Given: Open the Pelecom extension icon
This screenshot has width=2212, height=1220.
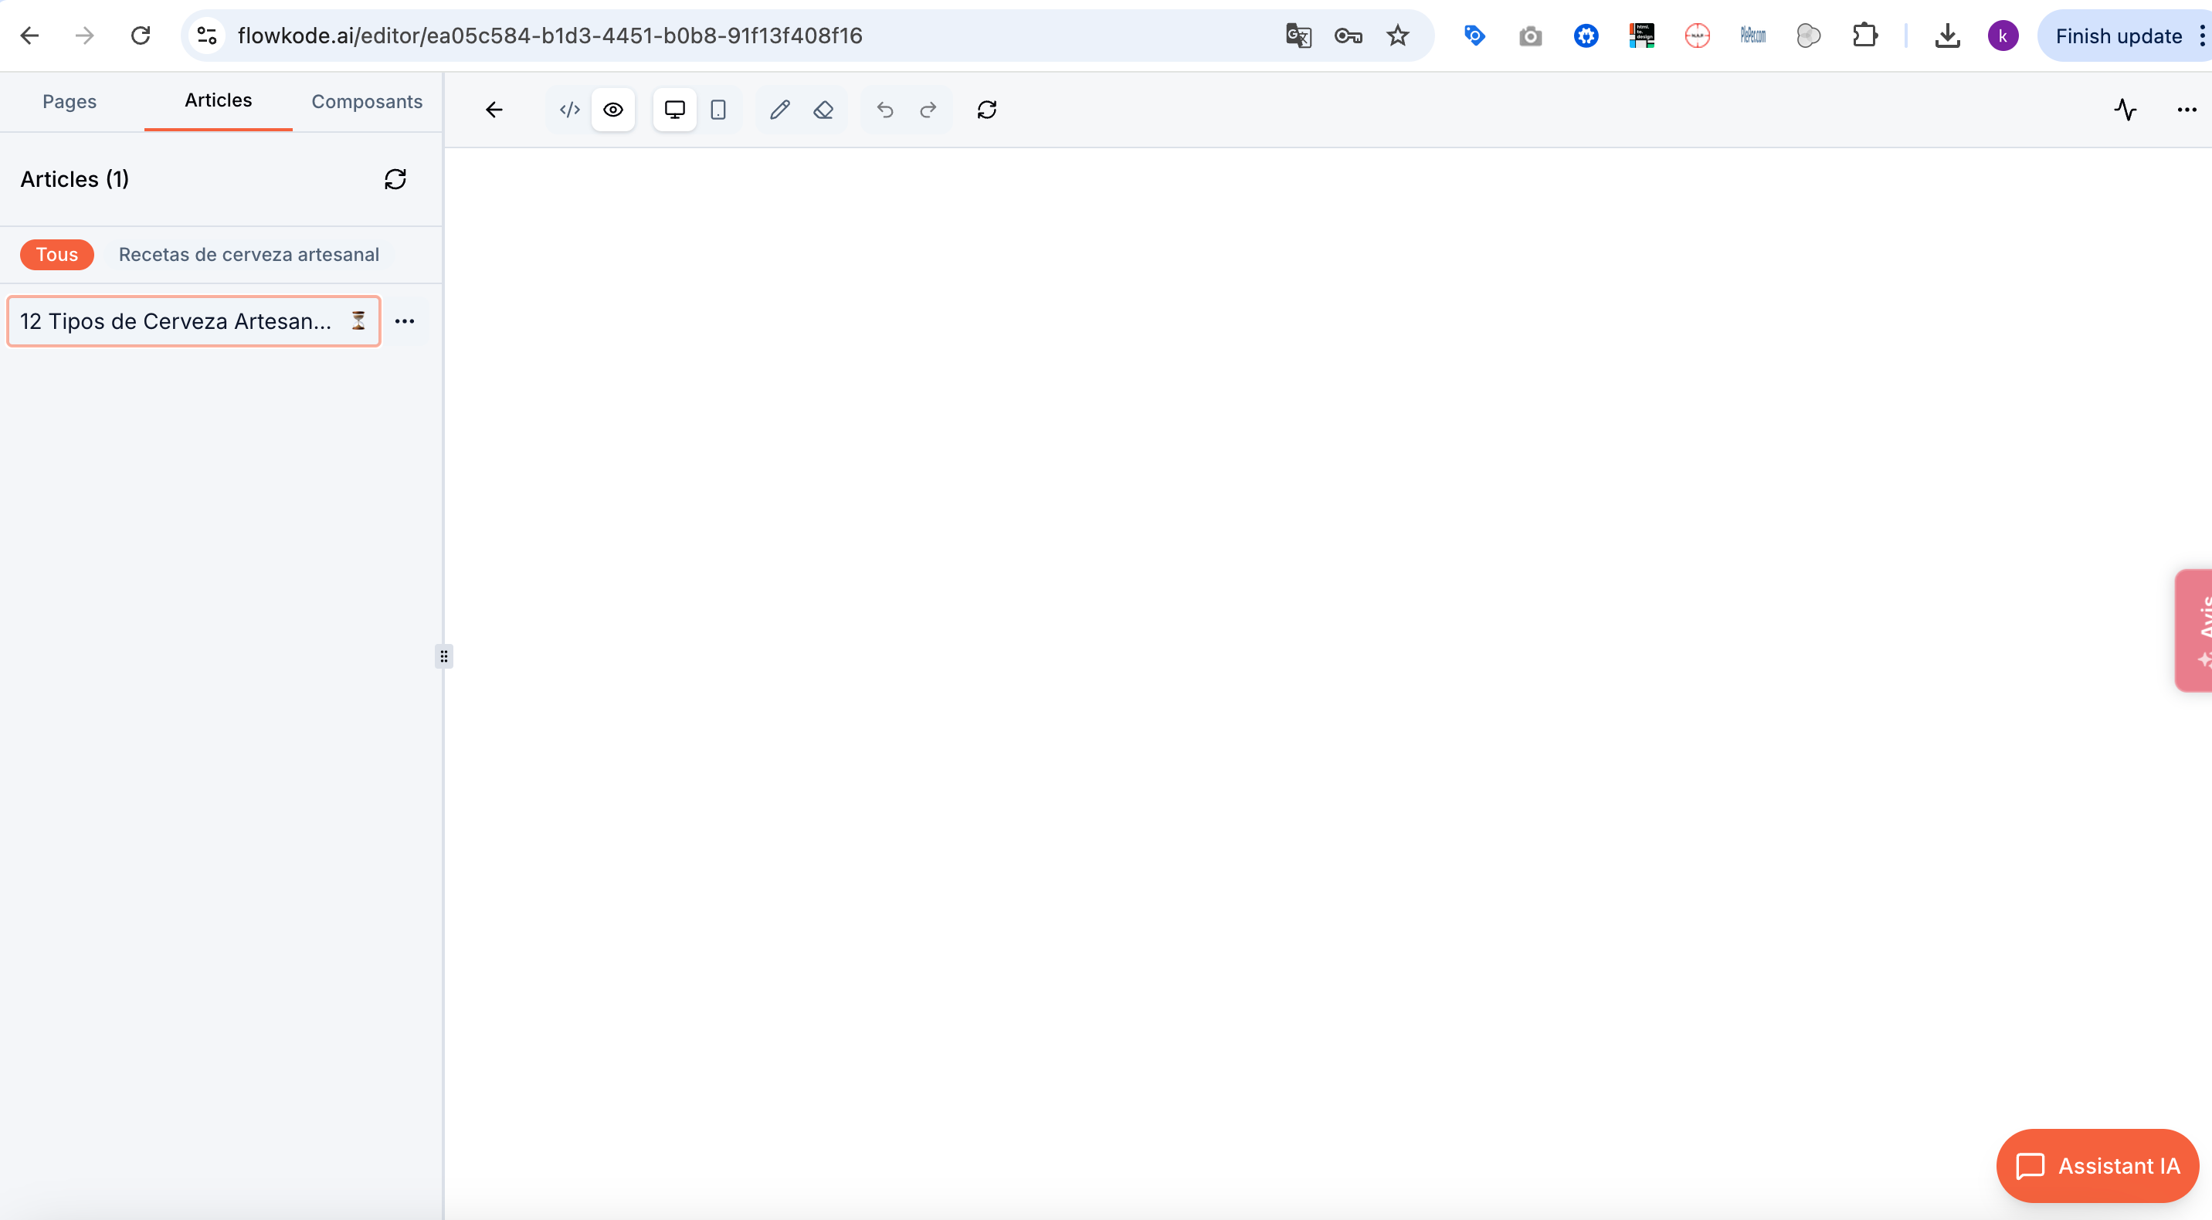Looking at the screenshot, I should point(1752,36).
